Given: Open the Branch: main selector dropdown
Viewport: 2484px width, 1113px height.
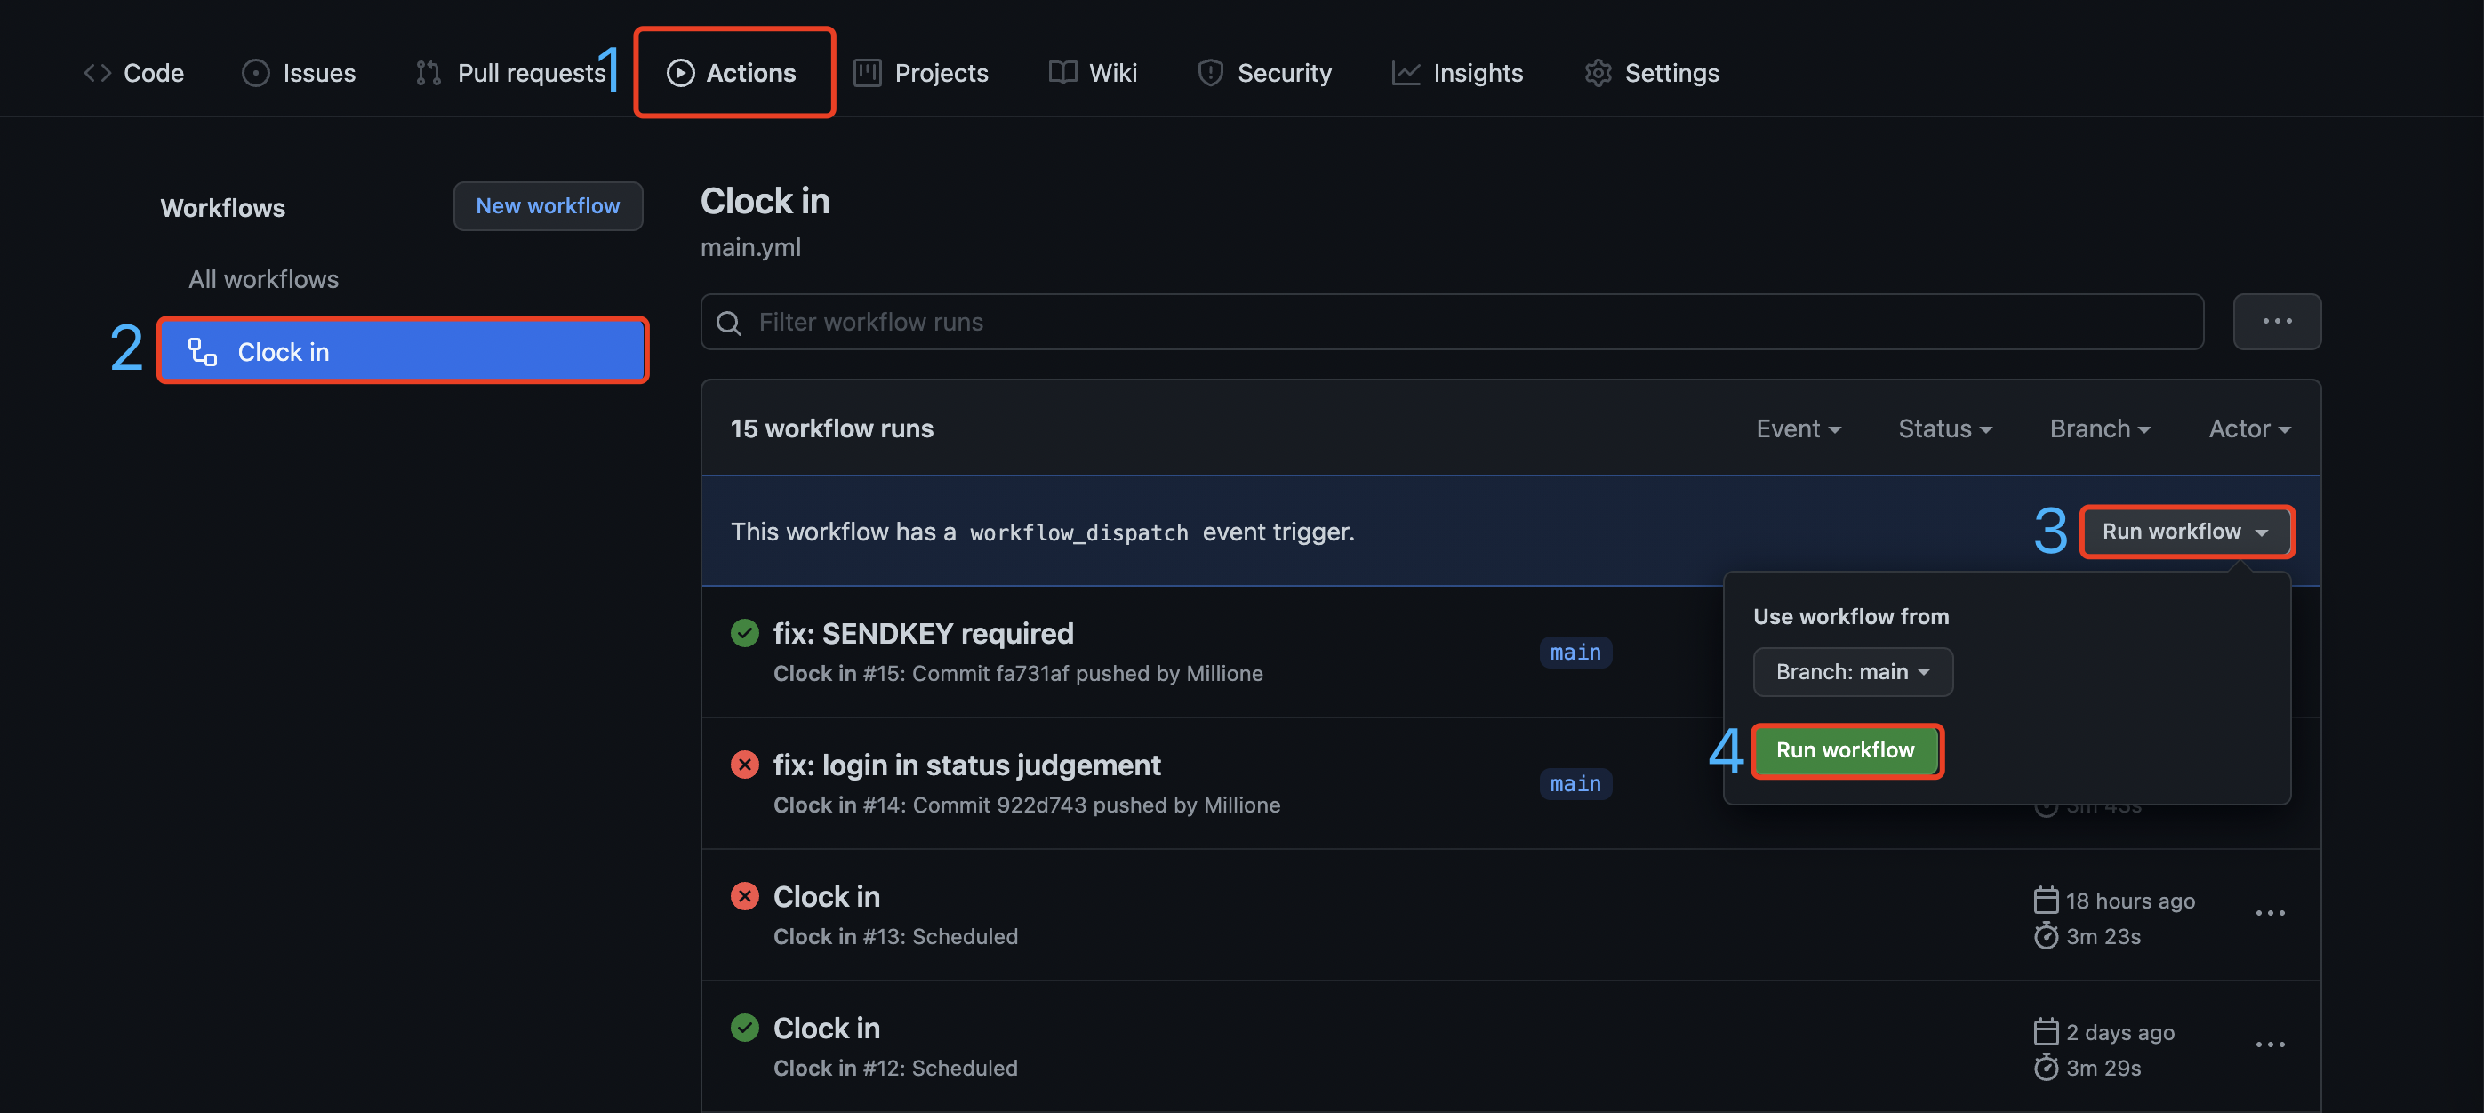Looking at the screenshot, I should pos(1851,672).
